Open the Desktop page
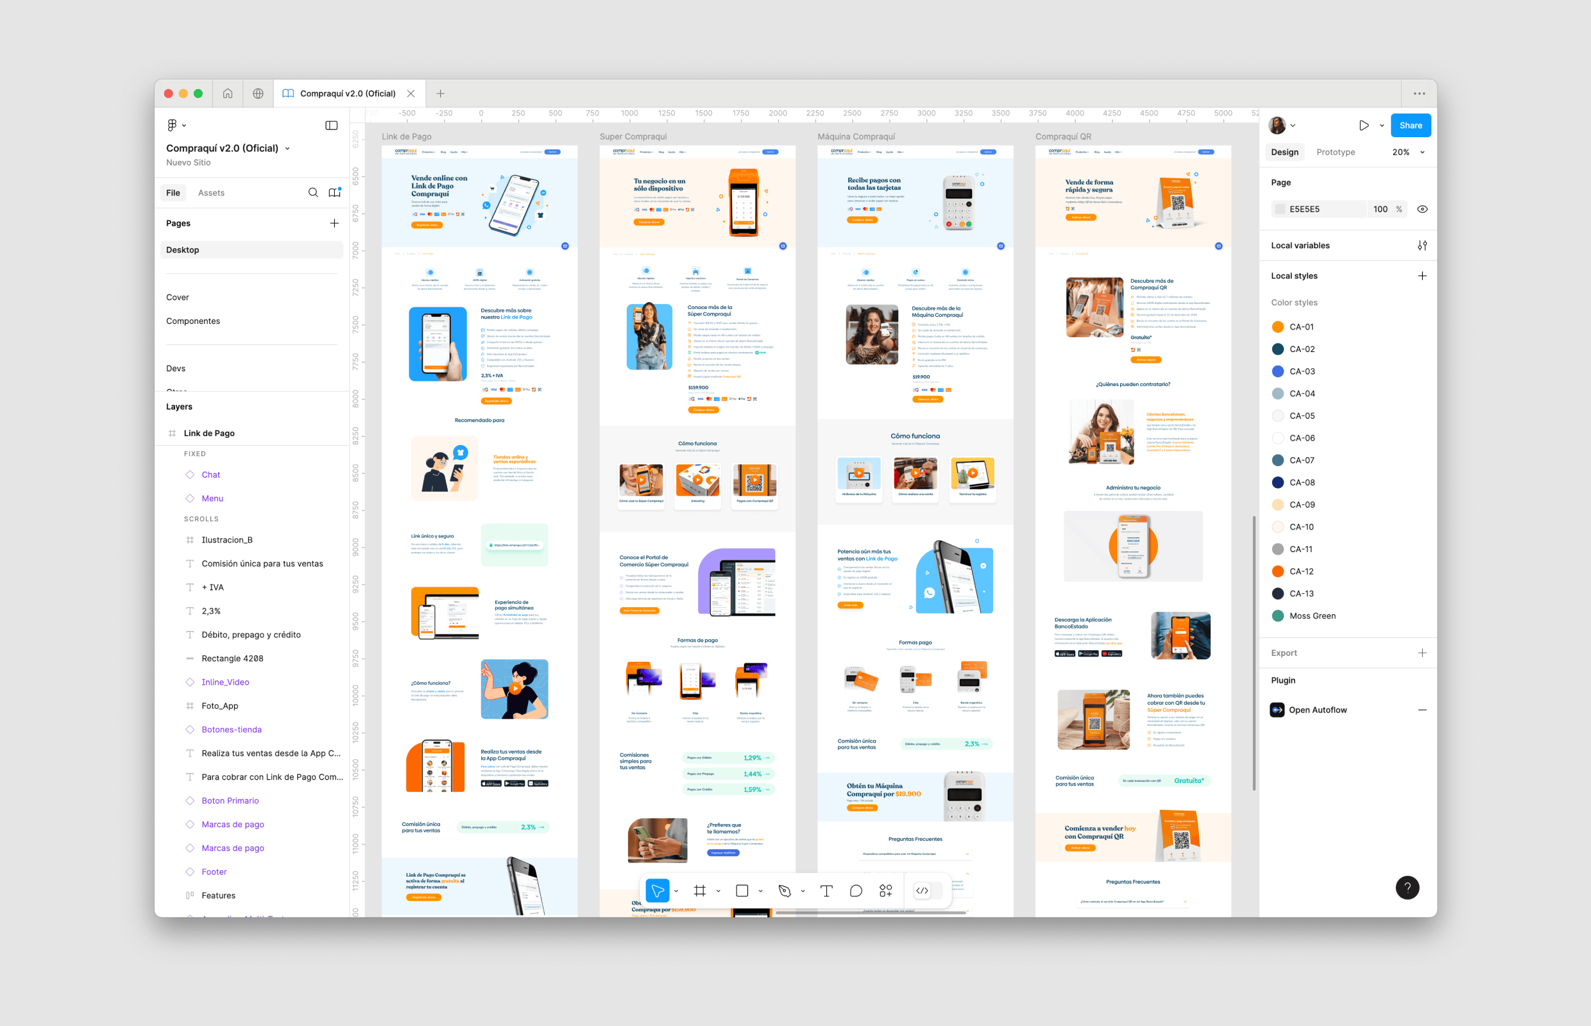Viewport: 1591px width, 1026px height. (252, 250)
